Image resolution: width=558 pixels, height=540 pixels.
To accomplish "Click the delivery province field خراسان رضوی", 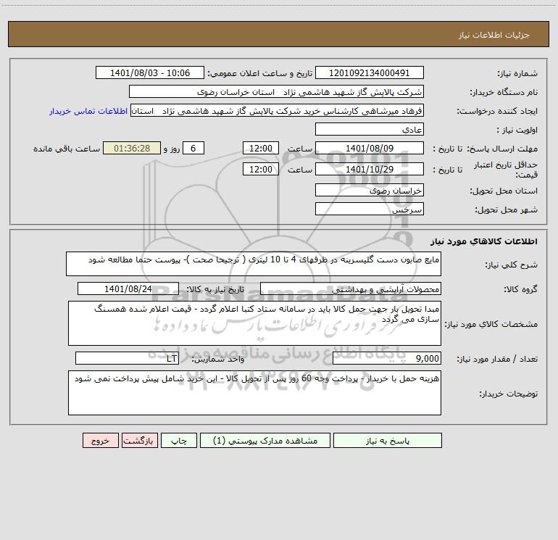I will coord(370,191).
